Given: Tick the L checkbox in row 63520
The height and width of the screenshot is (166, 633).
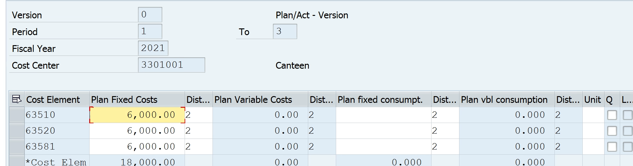Looking at the screenshot, I should 627,131.
